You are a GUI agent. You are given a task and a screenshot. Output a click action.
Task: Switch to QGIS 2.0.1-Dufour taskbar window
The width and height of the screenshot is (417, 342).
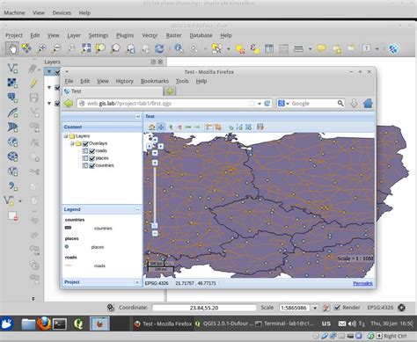[x=224, y=324]
